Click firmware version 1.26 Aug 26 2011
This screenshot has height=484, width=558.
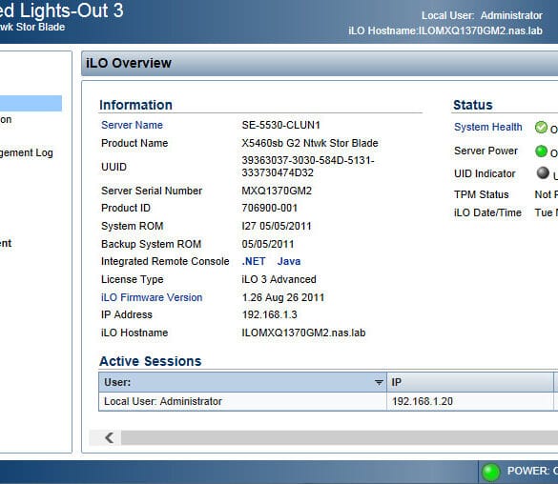pos(283,297)
